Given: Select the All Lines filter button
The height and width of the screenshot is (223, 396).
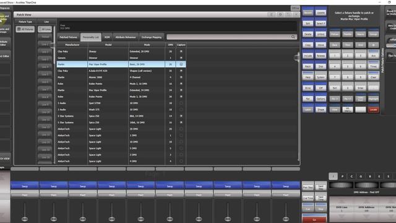Looking at the screenshot, I should click(45, 29).
